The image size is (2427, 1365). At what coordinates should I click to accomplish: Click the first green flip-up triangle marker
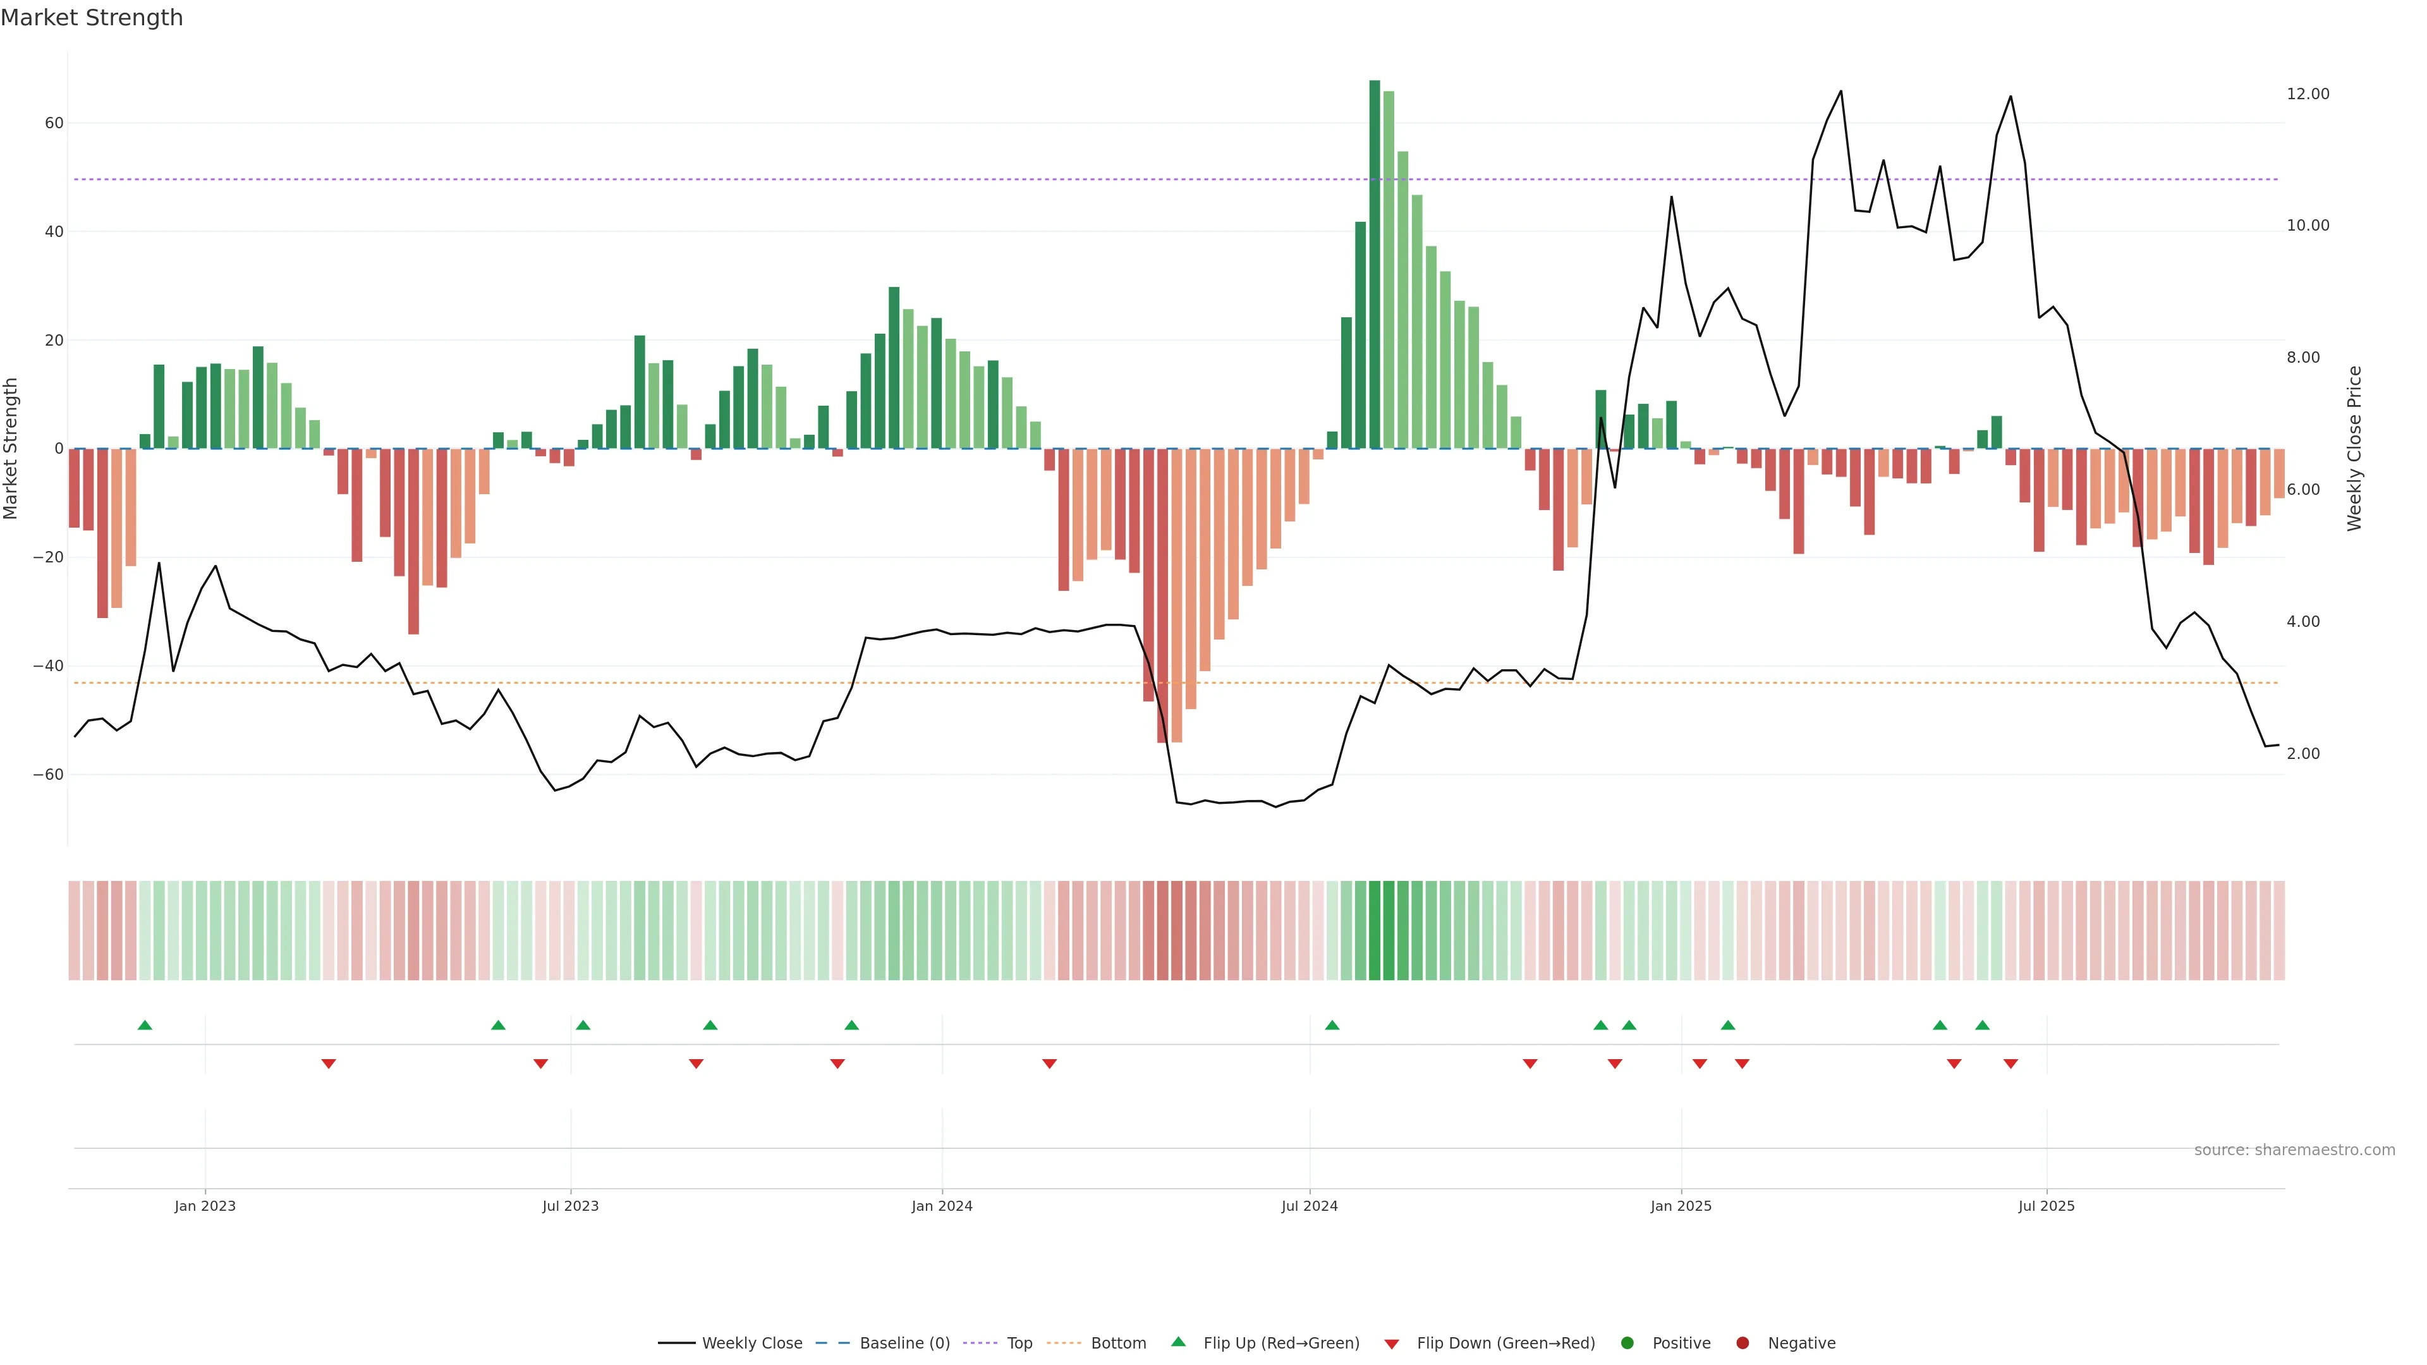point(145,1025)
